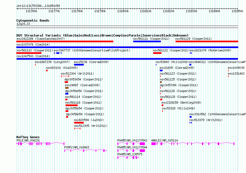This screenshot has width=246, height=173.
Task: Click esv21605 (Conrad2009) label
Action: [177, 68]
